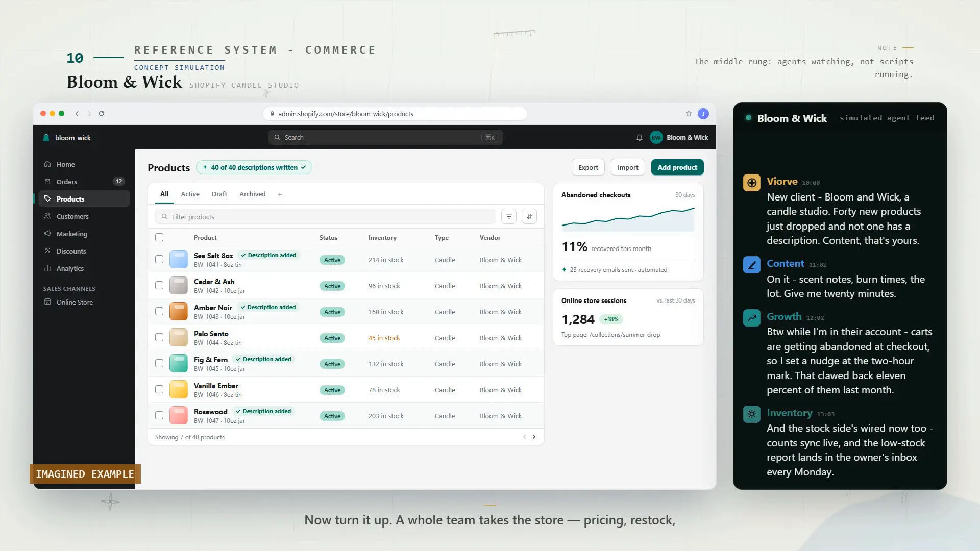Click the Content agent pencil icon

coord(752,265)
